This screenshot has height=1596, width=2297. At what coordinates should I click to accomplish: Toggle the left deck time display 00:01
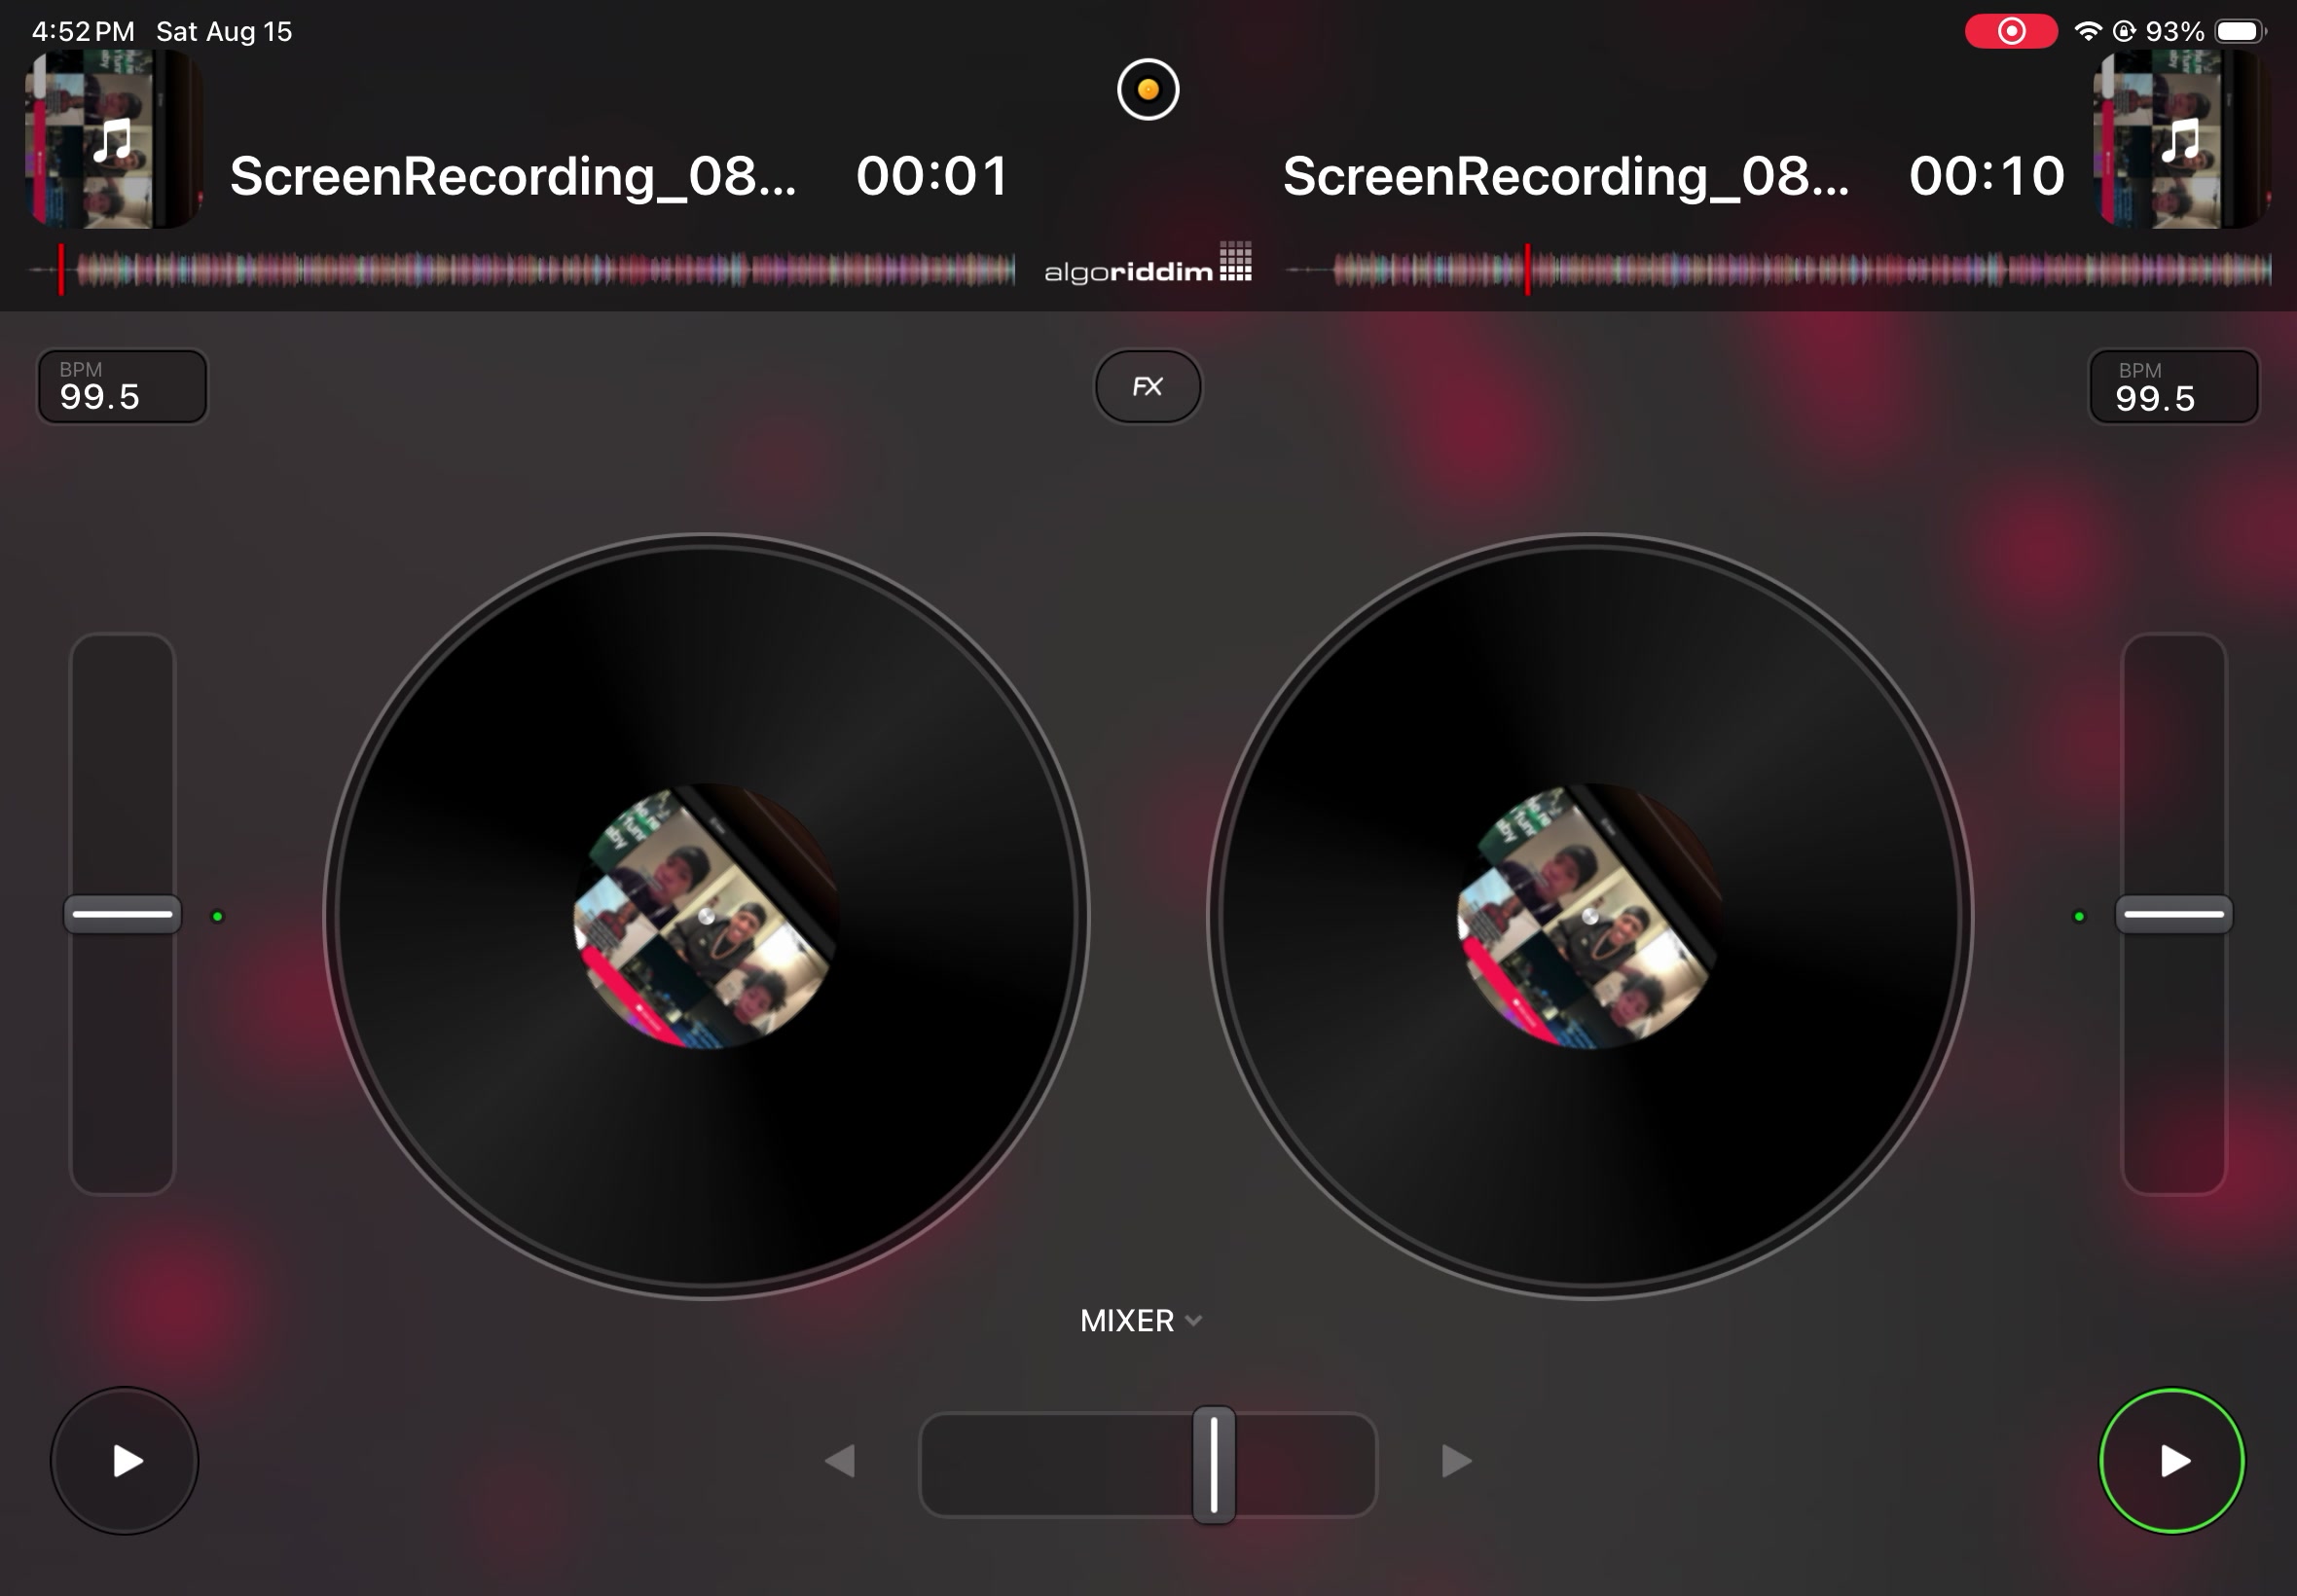[x=932, y=176]
